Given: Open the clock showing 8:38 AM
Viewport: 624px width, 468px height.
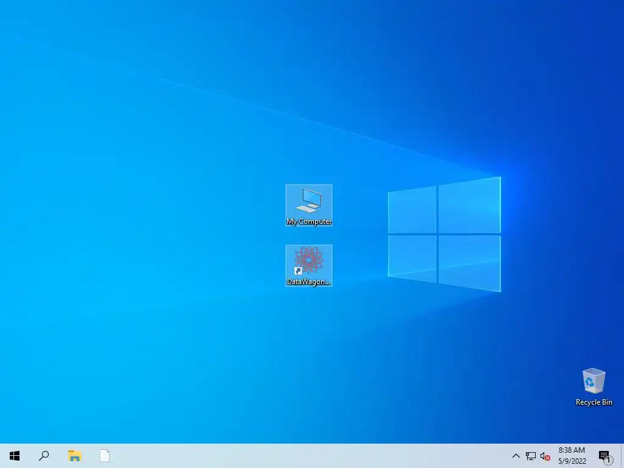Looking at the screenshot, I should (572, 456).
